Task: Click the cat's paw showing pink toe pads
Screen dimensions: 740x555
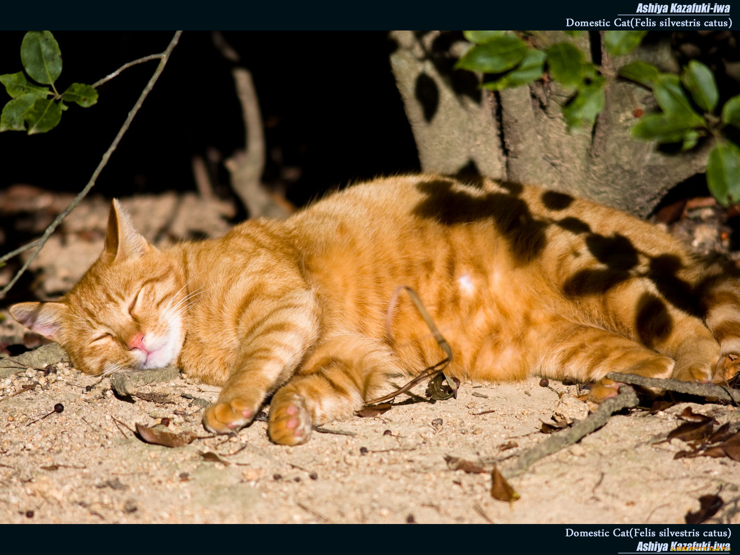Action: 290,420
